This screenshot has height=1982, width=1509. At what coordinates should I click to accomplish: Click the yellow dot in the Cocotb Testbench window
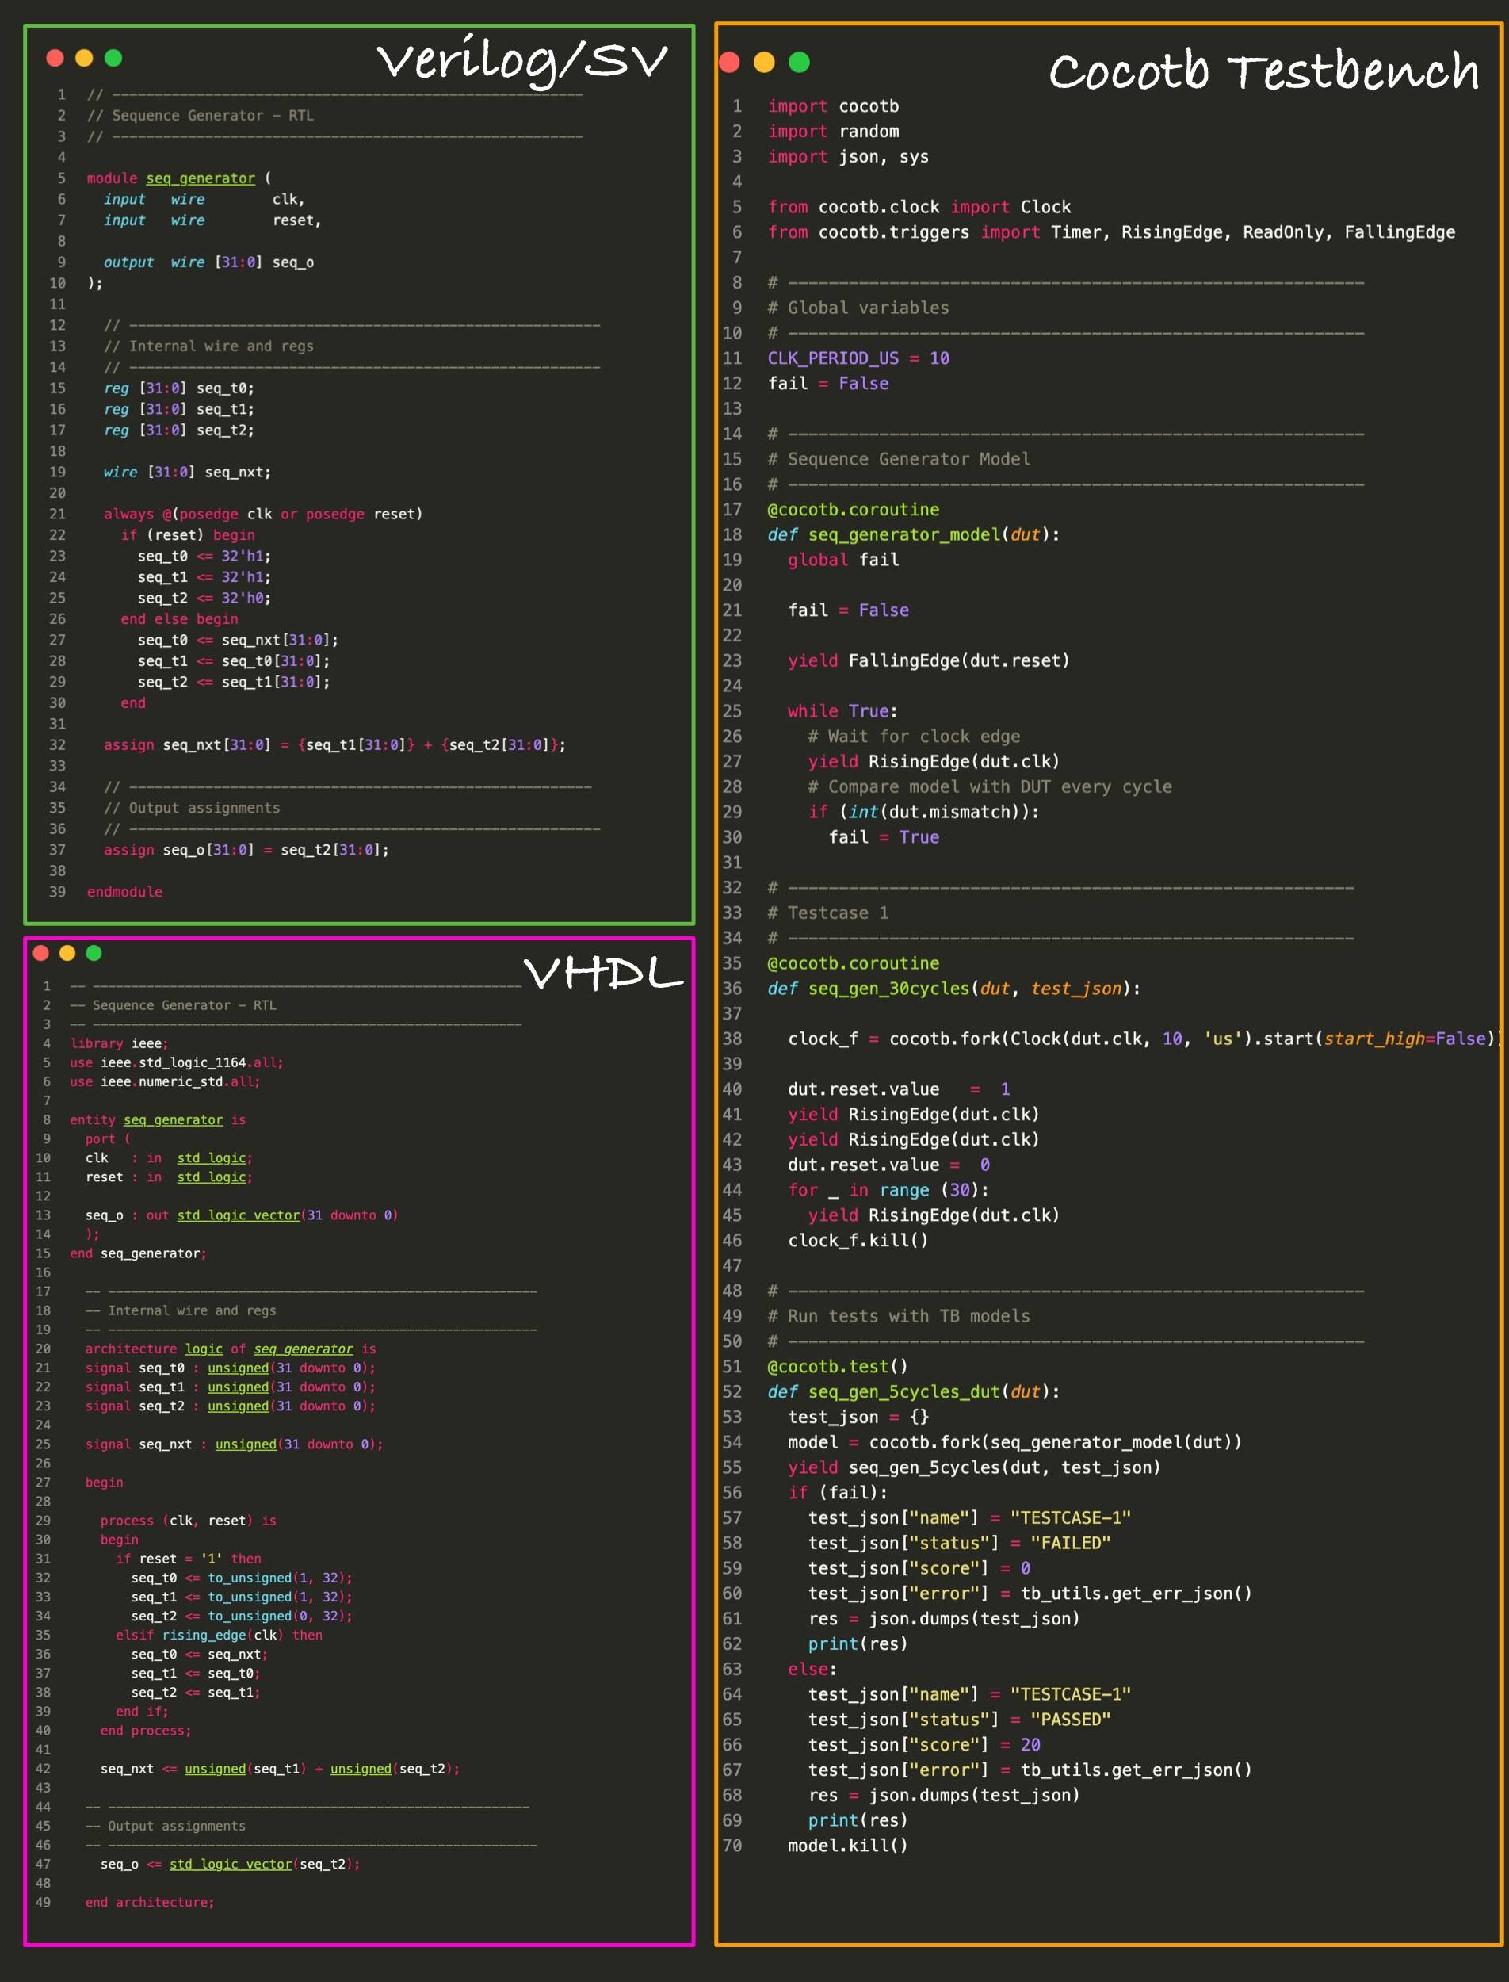pyautogui.click(x=764, y=62)
